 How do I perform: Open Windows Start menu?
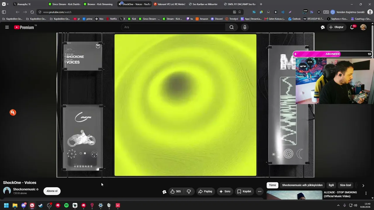[6, 205]
